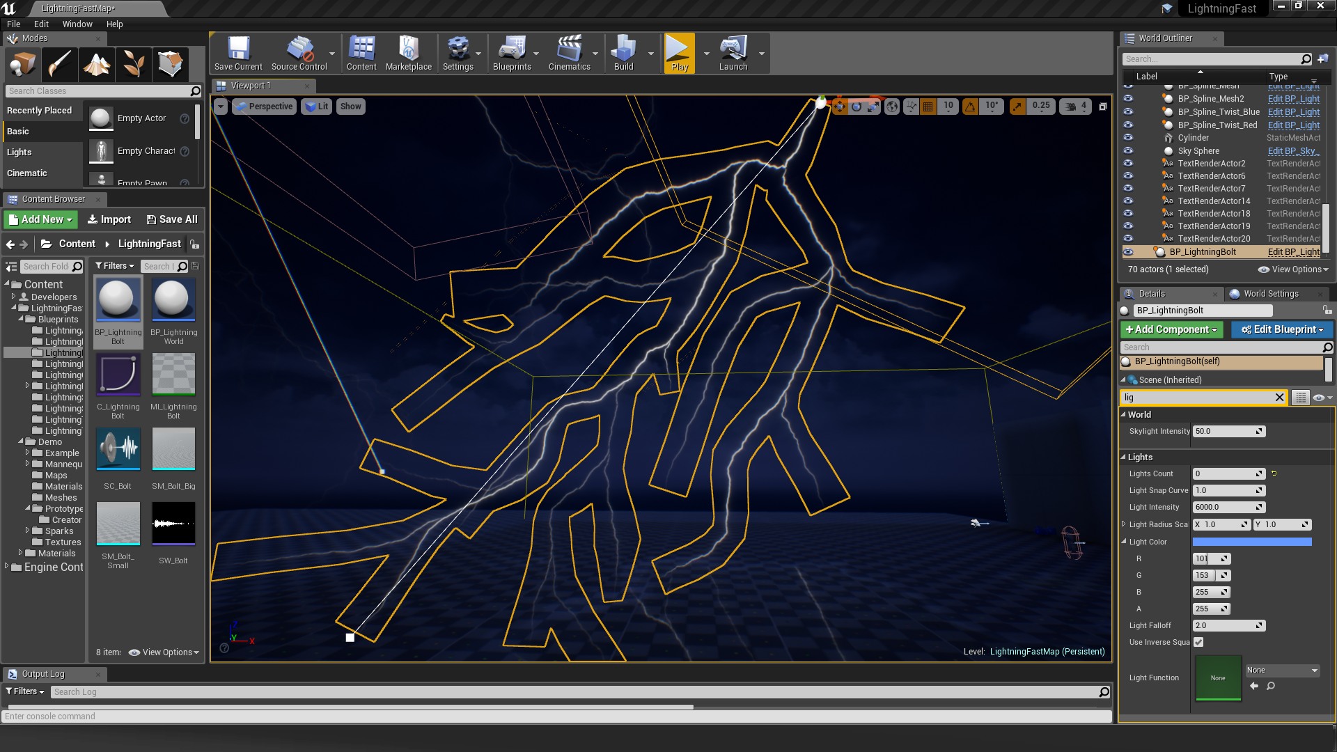The image size is (1337, 752).
Task: Click the Skylight Intensity value field
Action: (1228, 432)
